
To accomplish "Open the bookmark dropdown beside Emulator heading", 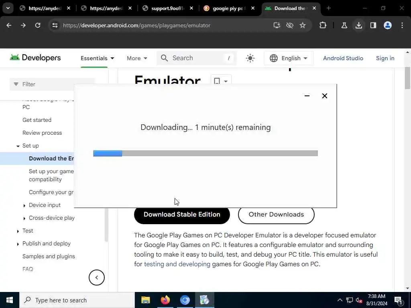I will (x=221, y=81).
